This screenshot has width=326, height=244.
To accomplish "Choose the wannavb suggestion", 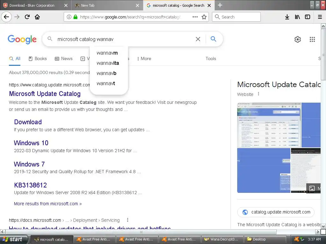I will click(x=109, y=73).
